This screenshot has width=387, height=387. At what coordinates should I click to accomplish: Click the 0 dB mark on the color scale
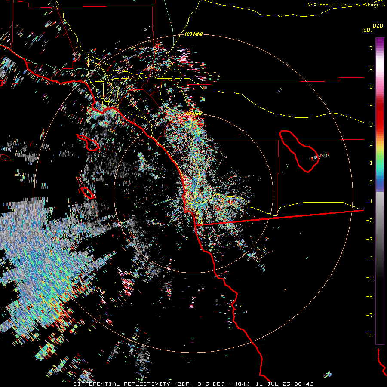(371, 182)
